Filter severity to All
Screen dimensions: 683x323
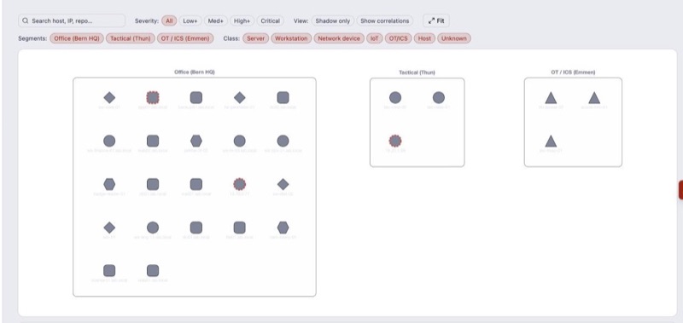coord(169,20)
